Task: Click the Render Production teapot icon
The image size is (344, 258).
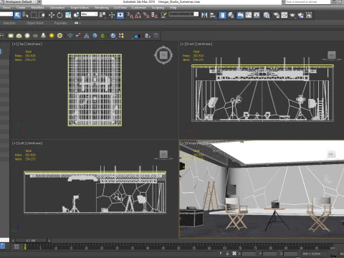Action: [292, 15]
